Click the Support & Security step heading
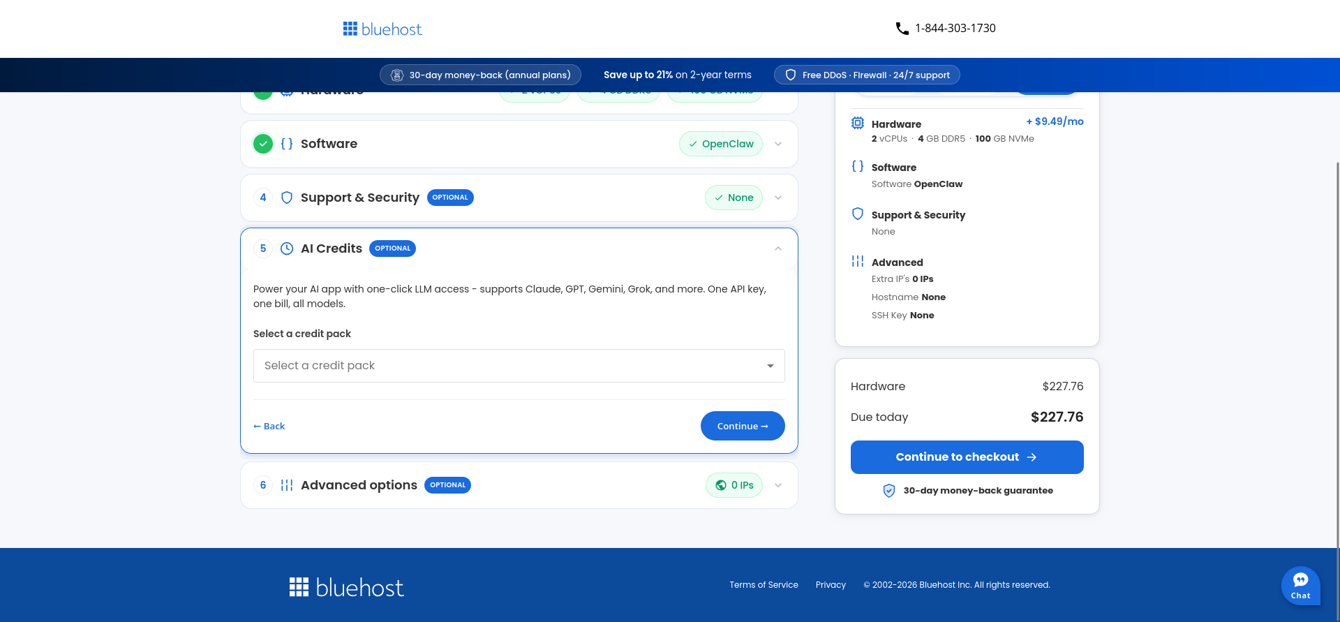 click(x=360, y=198)
